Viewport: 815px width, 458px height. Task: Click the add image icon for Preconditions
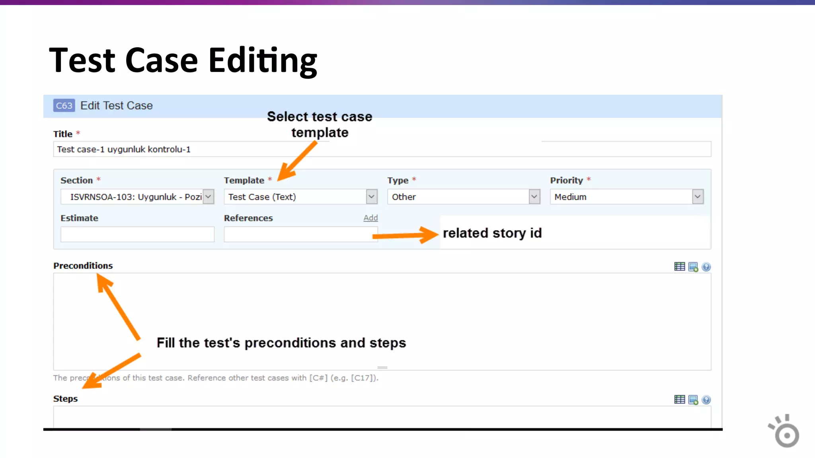tap(693, 267)
